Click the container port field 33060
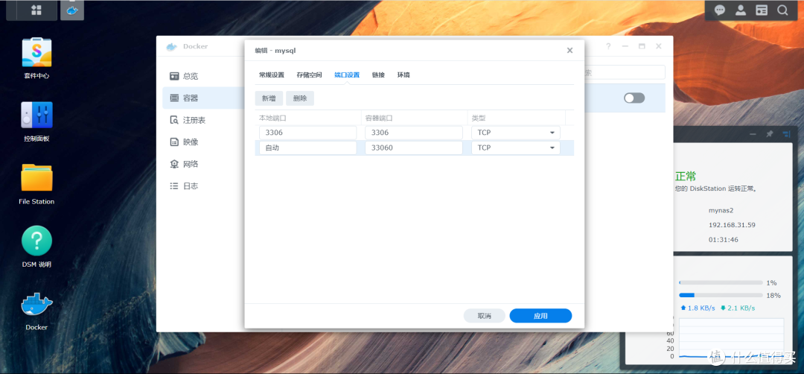The height and width of the screenshot is (374, 804). tap(414, 148)
